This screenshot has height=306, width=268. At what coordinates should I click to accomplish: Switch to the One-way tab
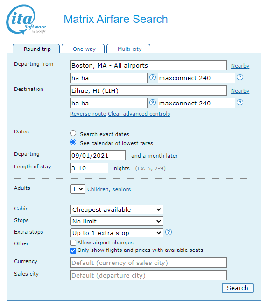click(83, 49)
